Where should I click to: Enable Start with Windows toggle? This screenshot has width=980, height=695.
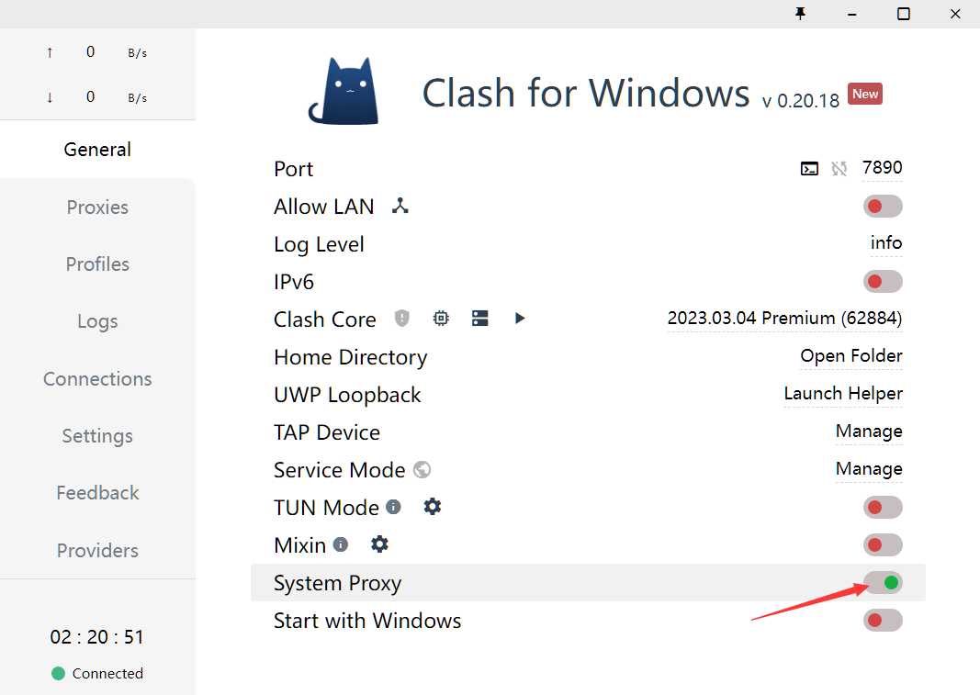click(883, 620)
